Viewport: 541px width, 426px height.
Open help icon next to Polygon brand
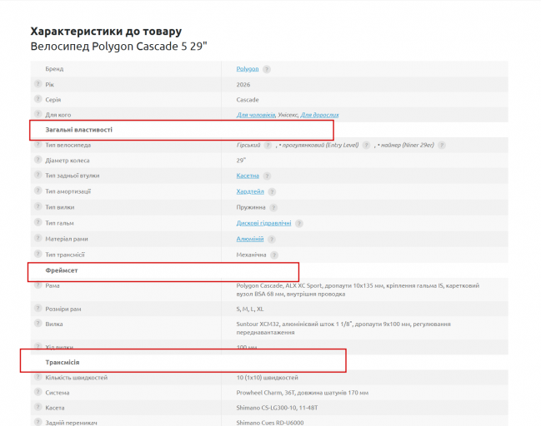267,69
